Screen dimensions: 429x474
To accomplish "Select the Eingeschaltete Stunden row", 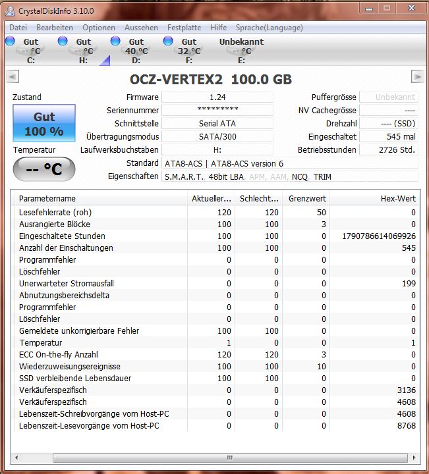I will [x=215, y=236].
